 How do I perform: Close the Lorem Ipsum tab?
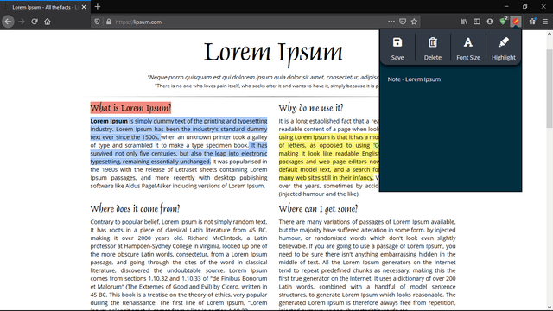tap(84, 7)
